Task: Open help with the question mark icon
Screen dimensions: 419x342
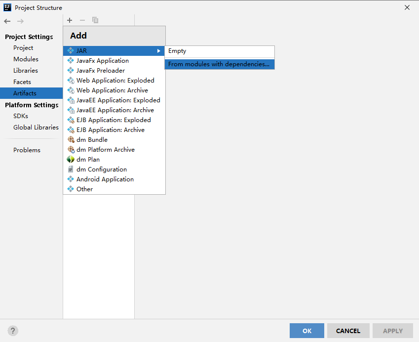Action: [13, 331]
